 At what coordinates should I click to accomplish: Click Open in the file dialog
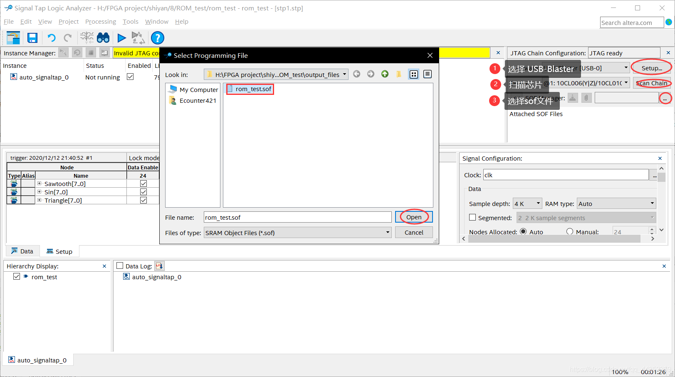click(414, 217)
